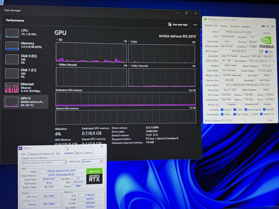The image size is (279, 209).
Task: Click the Bus Interface question mark icon
Action: click(x=273, y=61)
